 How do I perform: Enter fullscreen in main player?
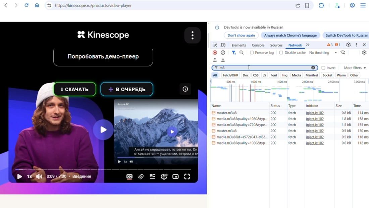(x=187, y=176)
